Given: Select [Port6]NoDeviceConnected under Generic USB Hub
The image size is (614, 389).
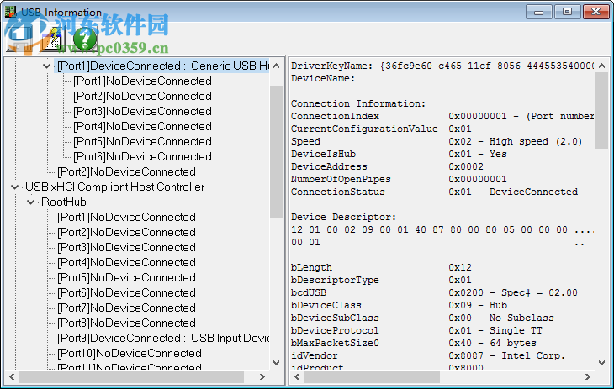Looking at the screenshot, I should point(142,156).
